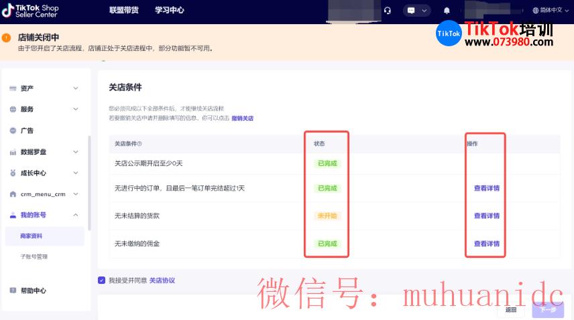This screenshot has width=574, height=320.
Task: Open the 简体中文 language dropdown
Action: point(551,10)
